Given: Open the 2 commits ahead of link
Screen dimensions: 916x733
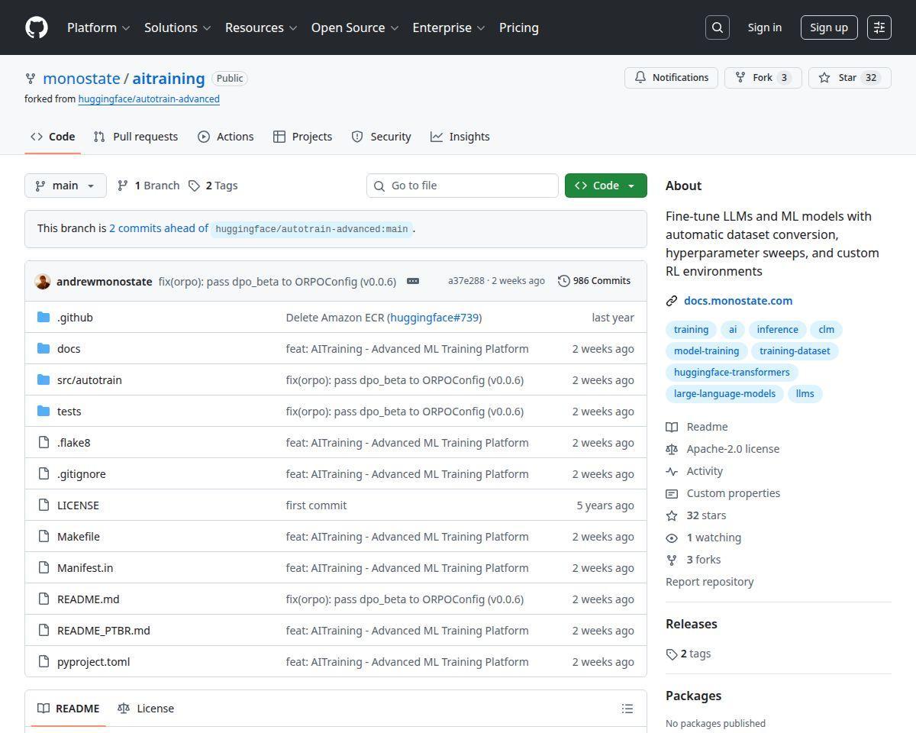Looking at the screenshot, I should point(159,228).
